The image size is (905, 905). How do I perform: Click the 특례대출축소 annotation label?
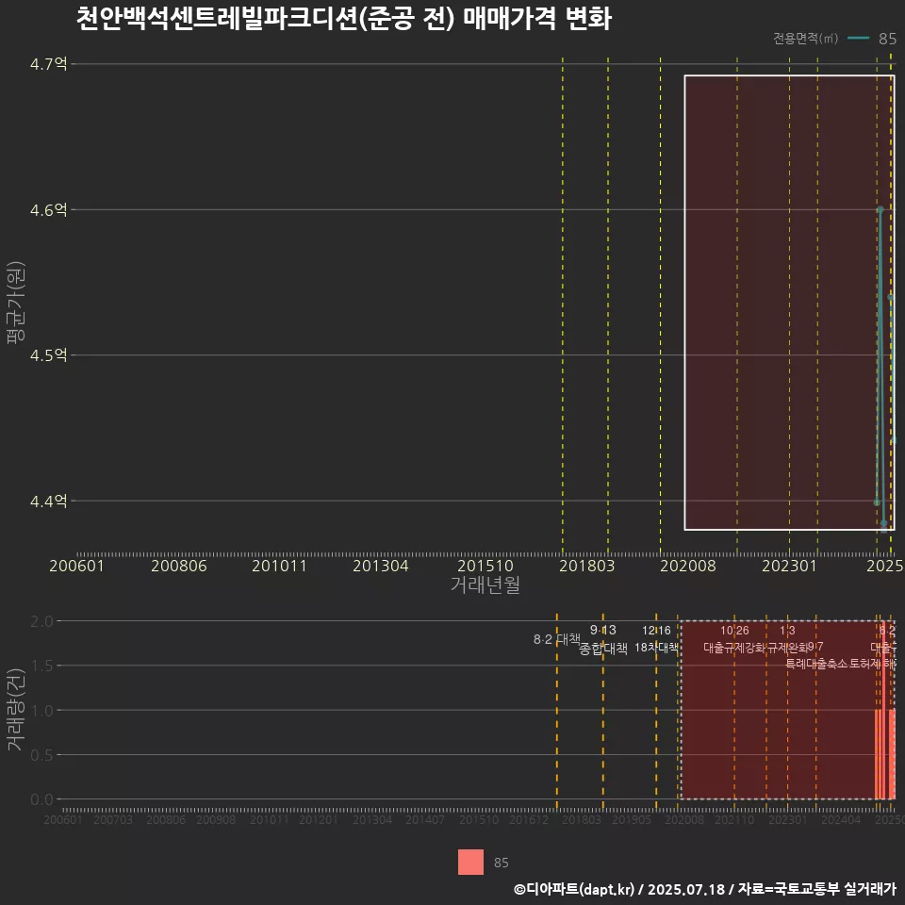tap(816, 664)
